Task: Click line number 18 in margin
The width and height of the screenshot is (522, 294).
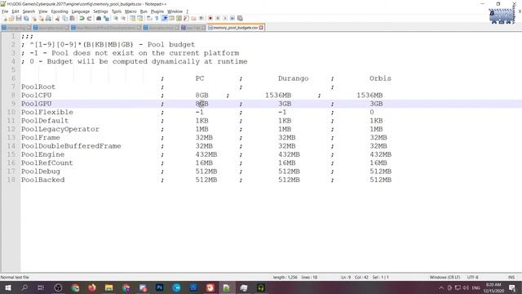Action: pos(11,180)
